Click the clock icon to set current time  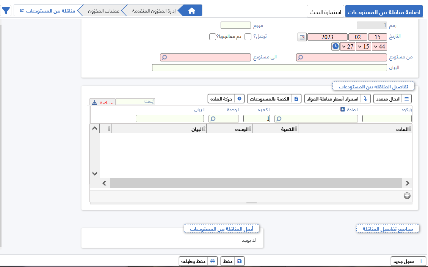coord(336,47)
